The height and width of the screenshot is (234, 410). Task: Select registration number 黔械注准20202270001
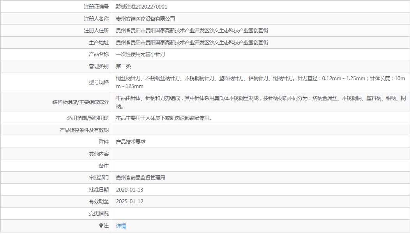[141, 7]
